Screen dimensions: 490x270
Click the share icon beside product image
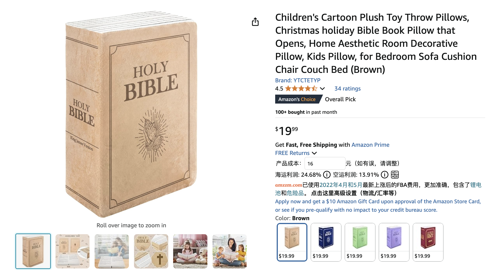pyautogui.click(x=255, y=22)
